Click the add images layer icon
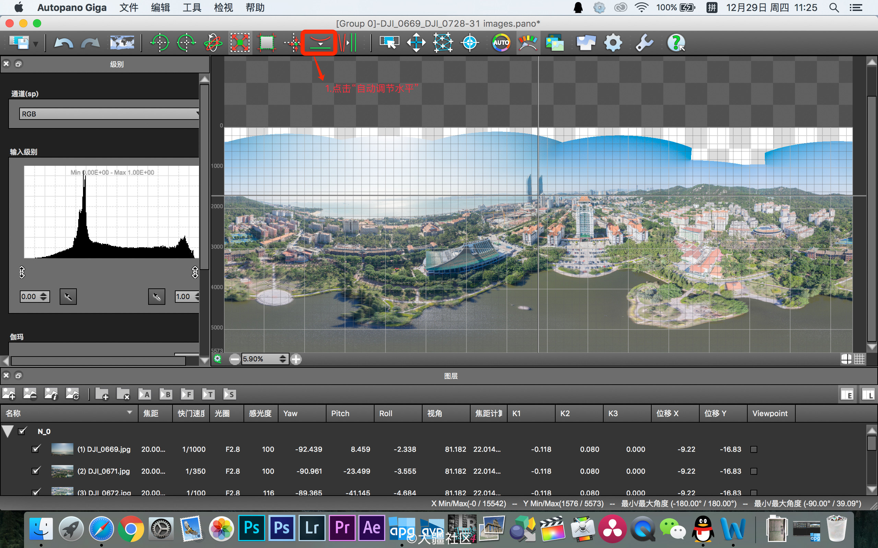The width and height of the screenshot is (878, 548). point(9,394)
